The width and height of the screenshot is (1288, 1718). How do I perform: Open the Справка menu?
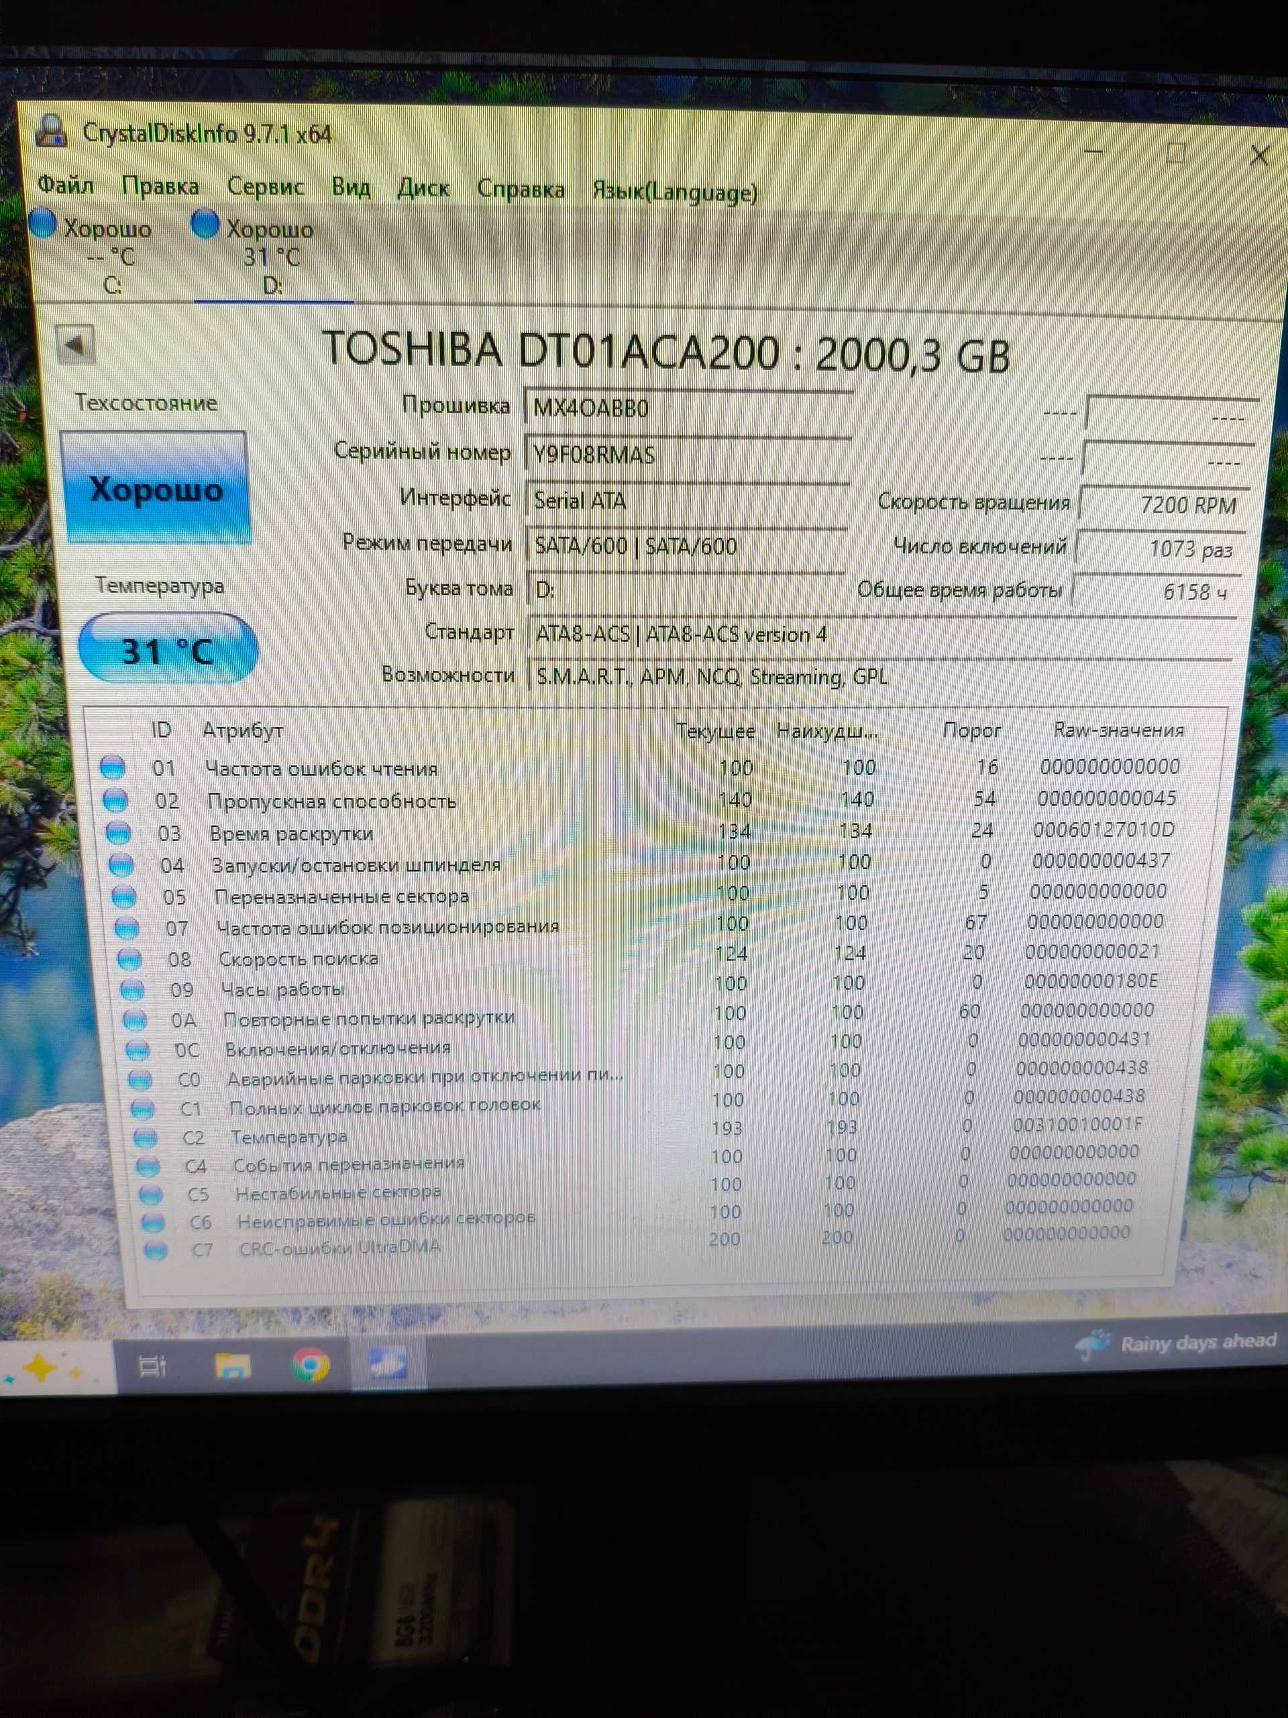pyautogui.click(x=520, y=189)
